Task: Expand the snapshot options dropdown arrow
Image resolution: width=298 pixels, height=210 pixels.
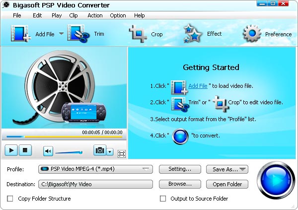Action: click(110, 151)
